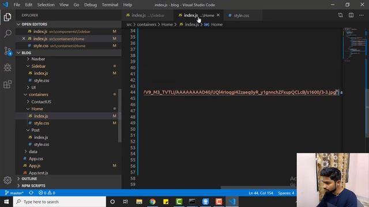This screenshot has height=207, width=369.
Task: Open the Search view icon
Action: click(7, 33)
